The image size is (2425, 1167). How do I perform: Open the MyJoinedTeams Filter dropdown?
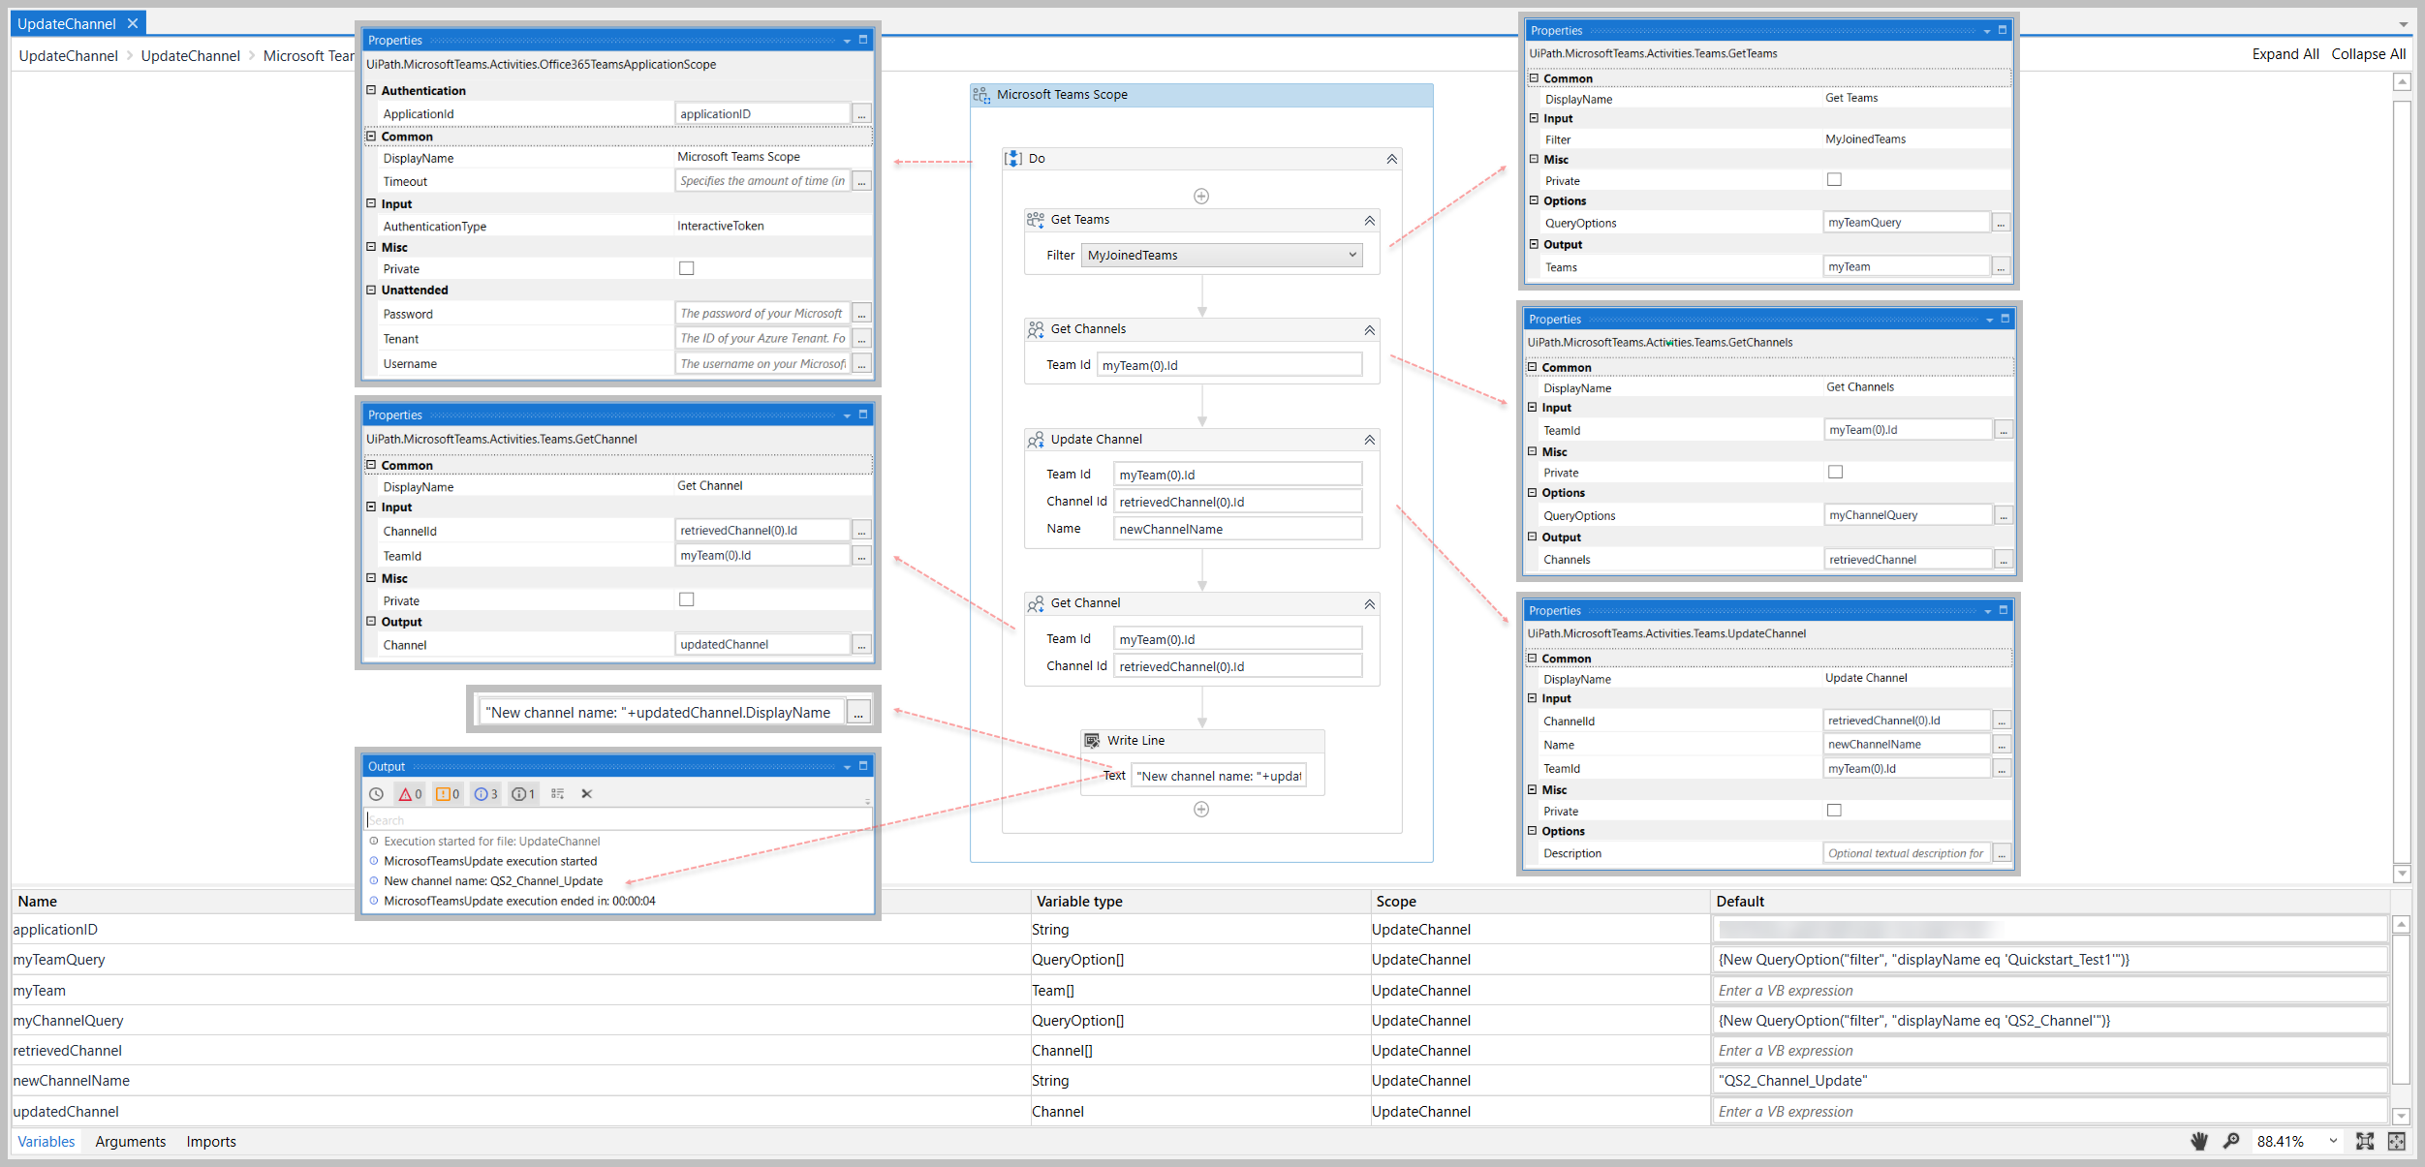[x=1352, y=256]
